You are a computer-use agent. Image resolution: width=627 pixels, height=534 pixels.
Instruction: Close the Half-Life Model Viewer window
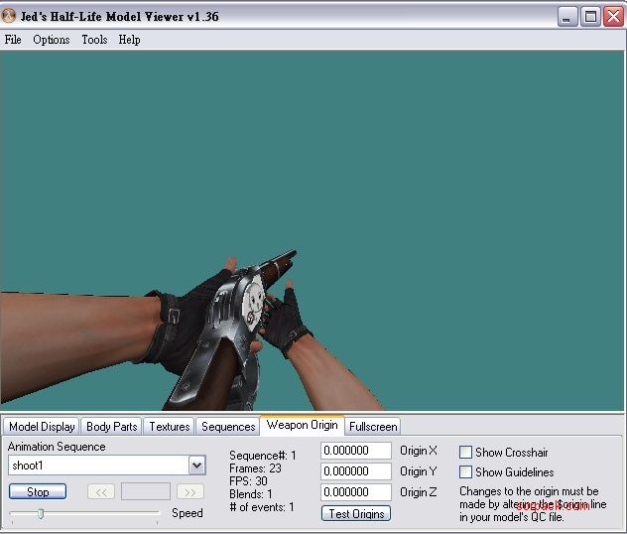(x=613, y=16)
